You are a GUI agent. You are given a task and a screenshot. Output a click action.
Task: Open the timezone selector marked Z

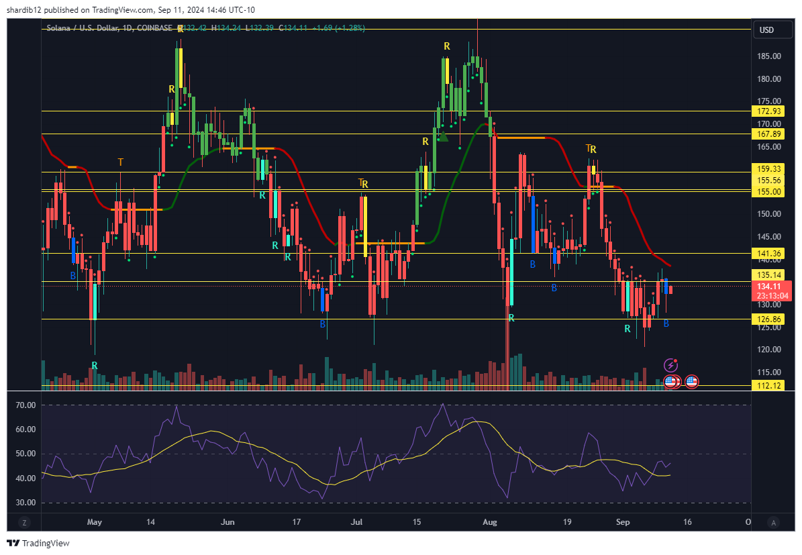point(25,521)
